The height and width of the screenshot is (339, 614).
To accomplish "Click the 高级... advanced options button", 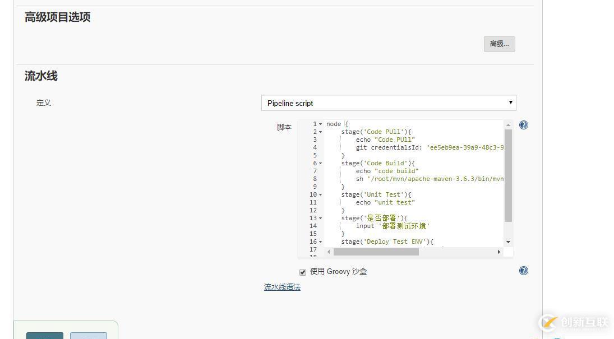I will click(498, 44).
